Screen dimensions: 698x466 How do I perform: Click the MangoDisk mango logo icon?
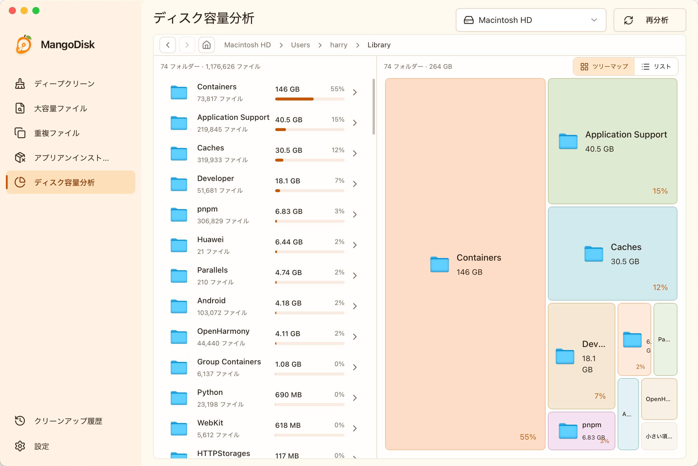(24, 44)
